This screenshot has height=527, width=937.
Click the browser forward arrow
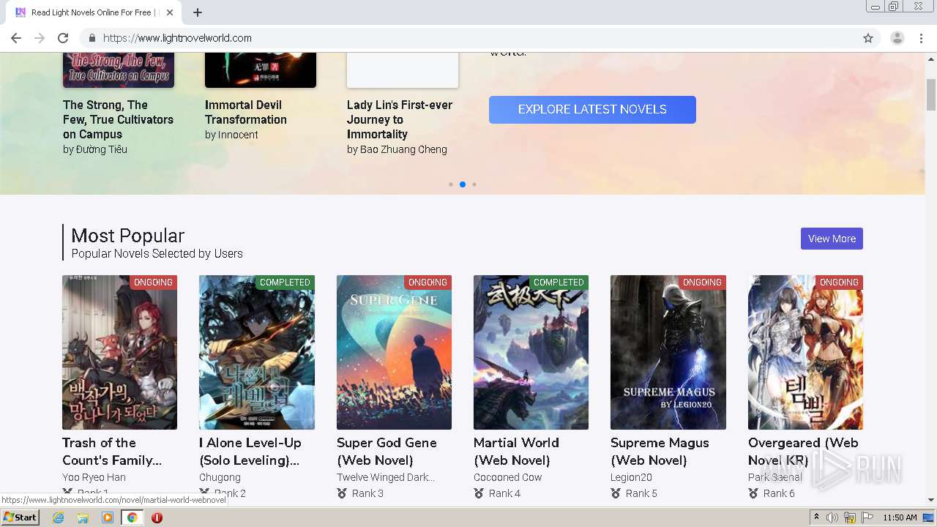coord(40,38)
